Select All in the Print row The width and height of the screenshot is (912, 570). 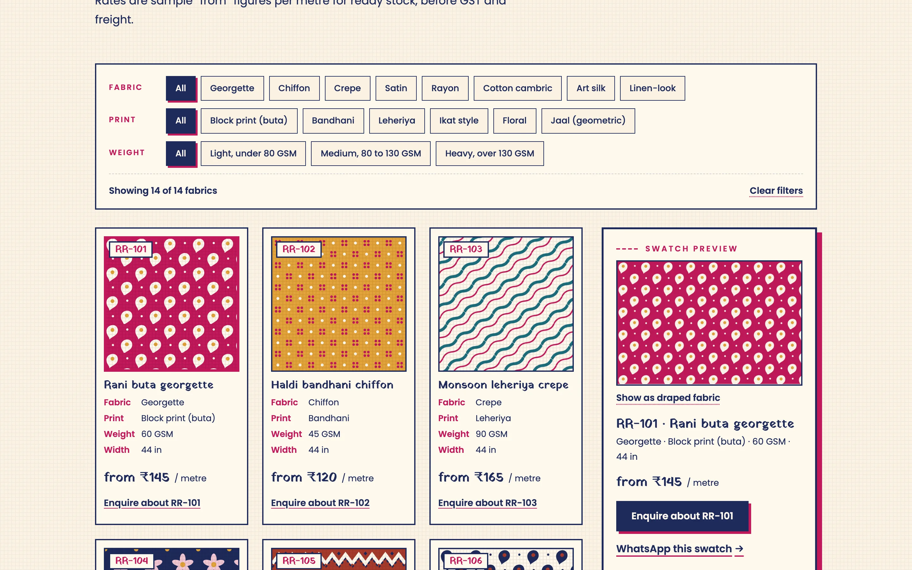181,121
